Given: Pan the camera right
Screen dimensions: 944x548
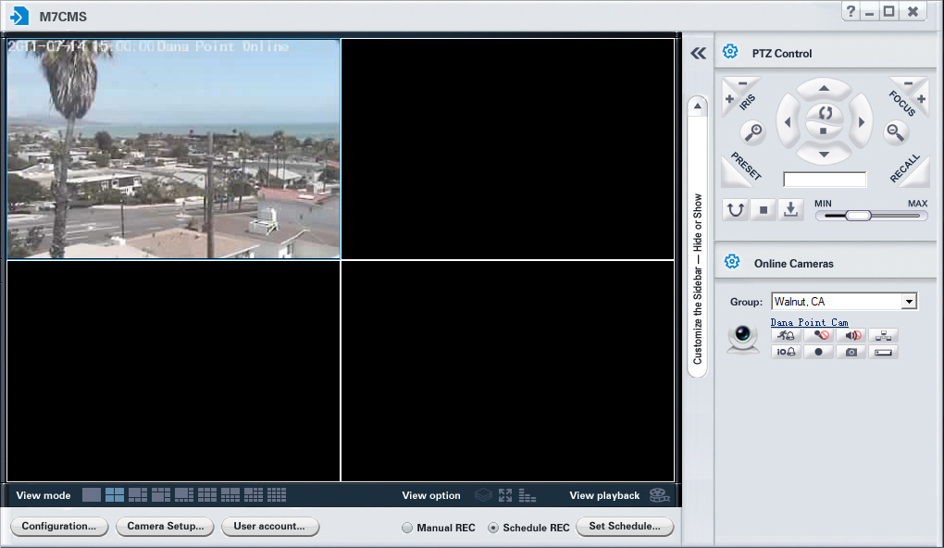Looking at the screenshot, I should click(x=861, y=122).
